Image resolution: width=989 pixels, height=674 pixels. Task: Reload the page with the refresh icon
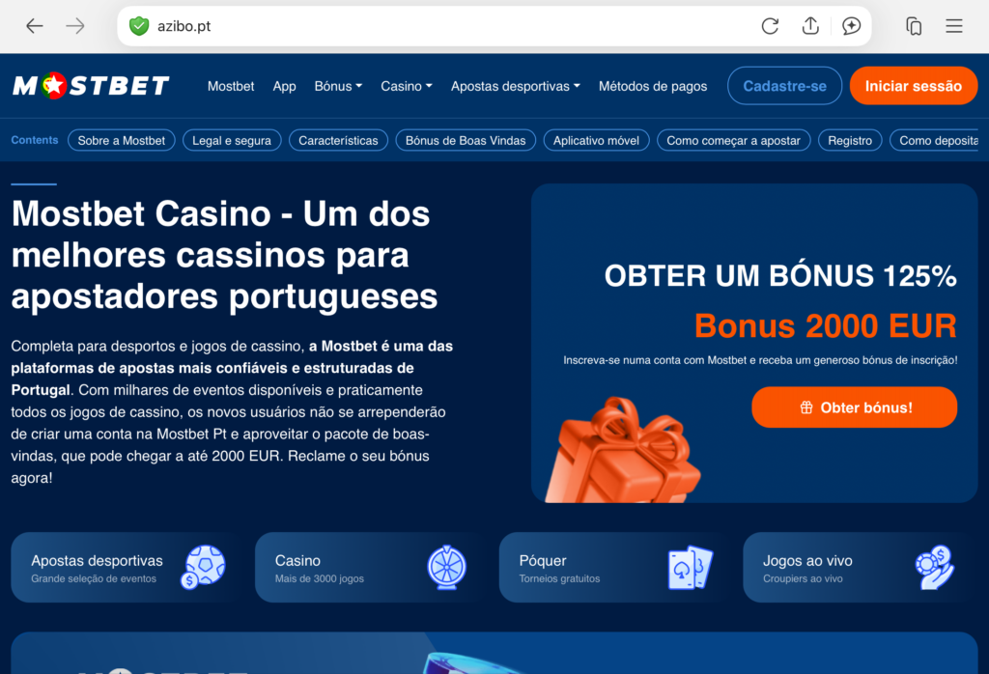770,26
